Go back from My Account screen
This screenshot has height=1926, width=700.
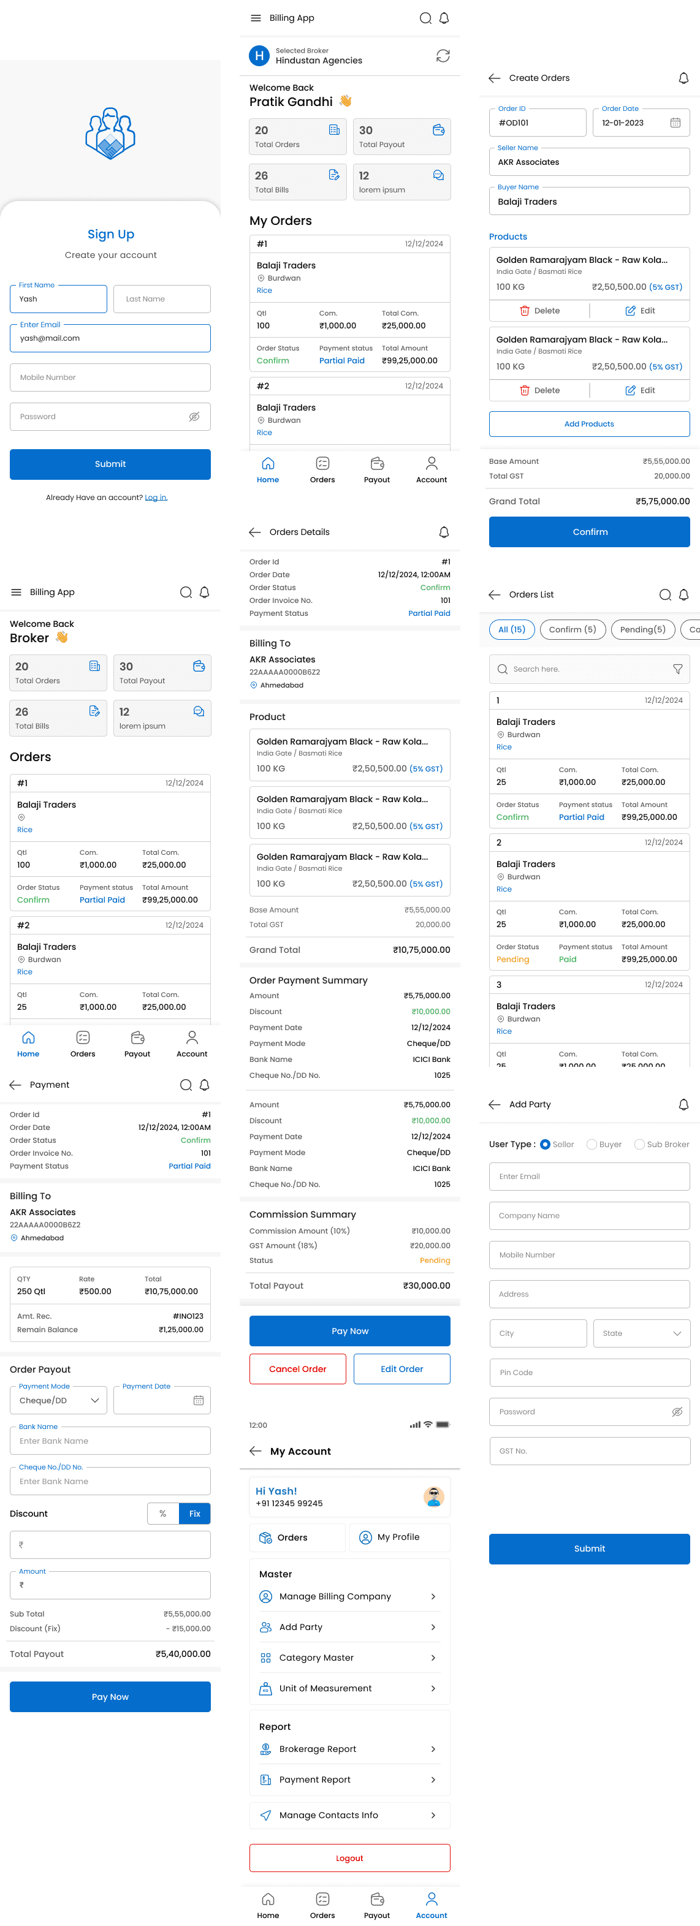coord(255,1451)
